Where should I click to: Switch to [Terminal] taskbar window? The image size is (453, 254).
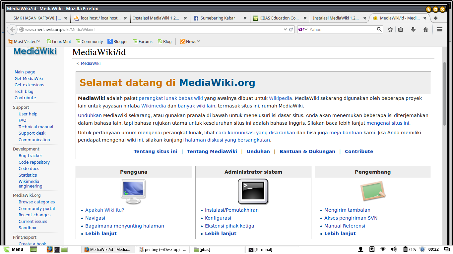pyautogui.click(x=273, y=250)
